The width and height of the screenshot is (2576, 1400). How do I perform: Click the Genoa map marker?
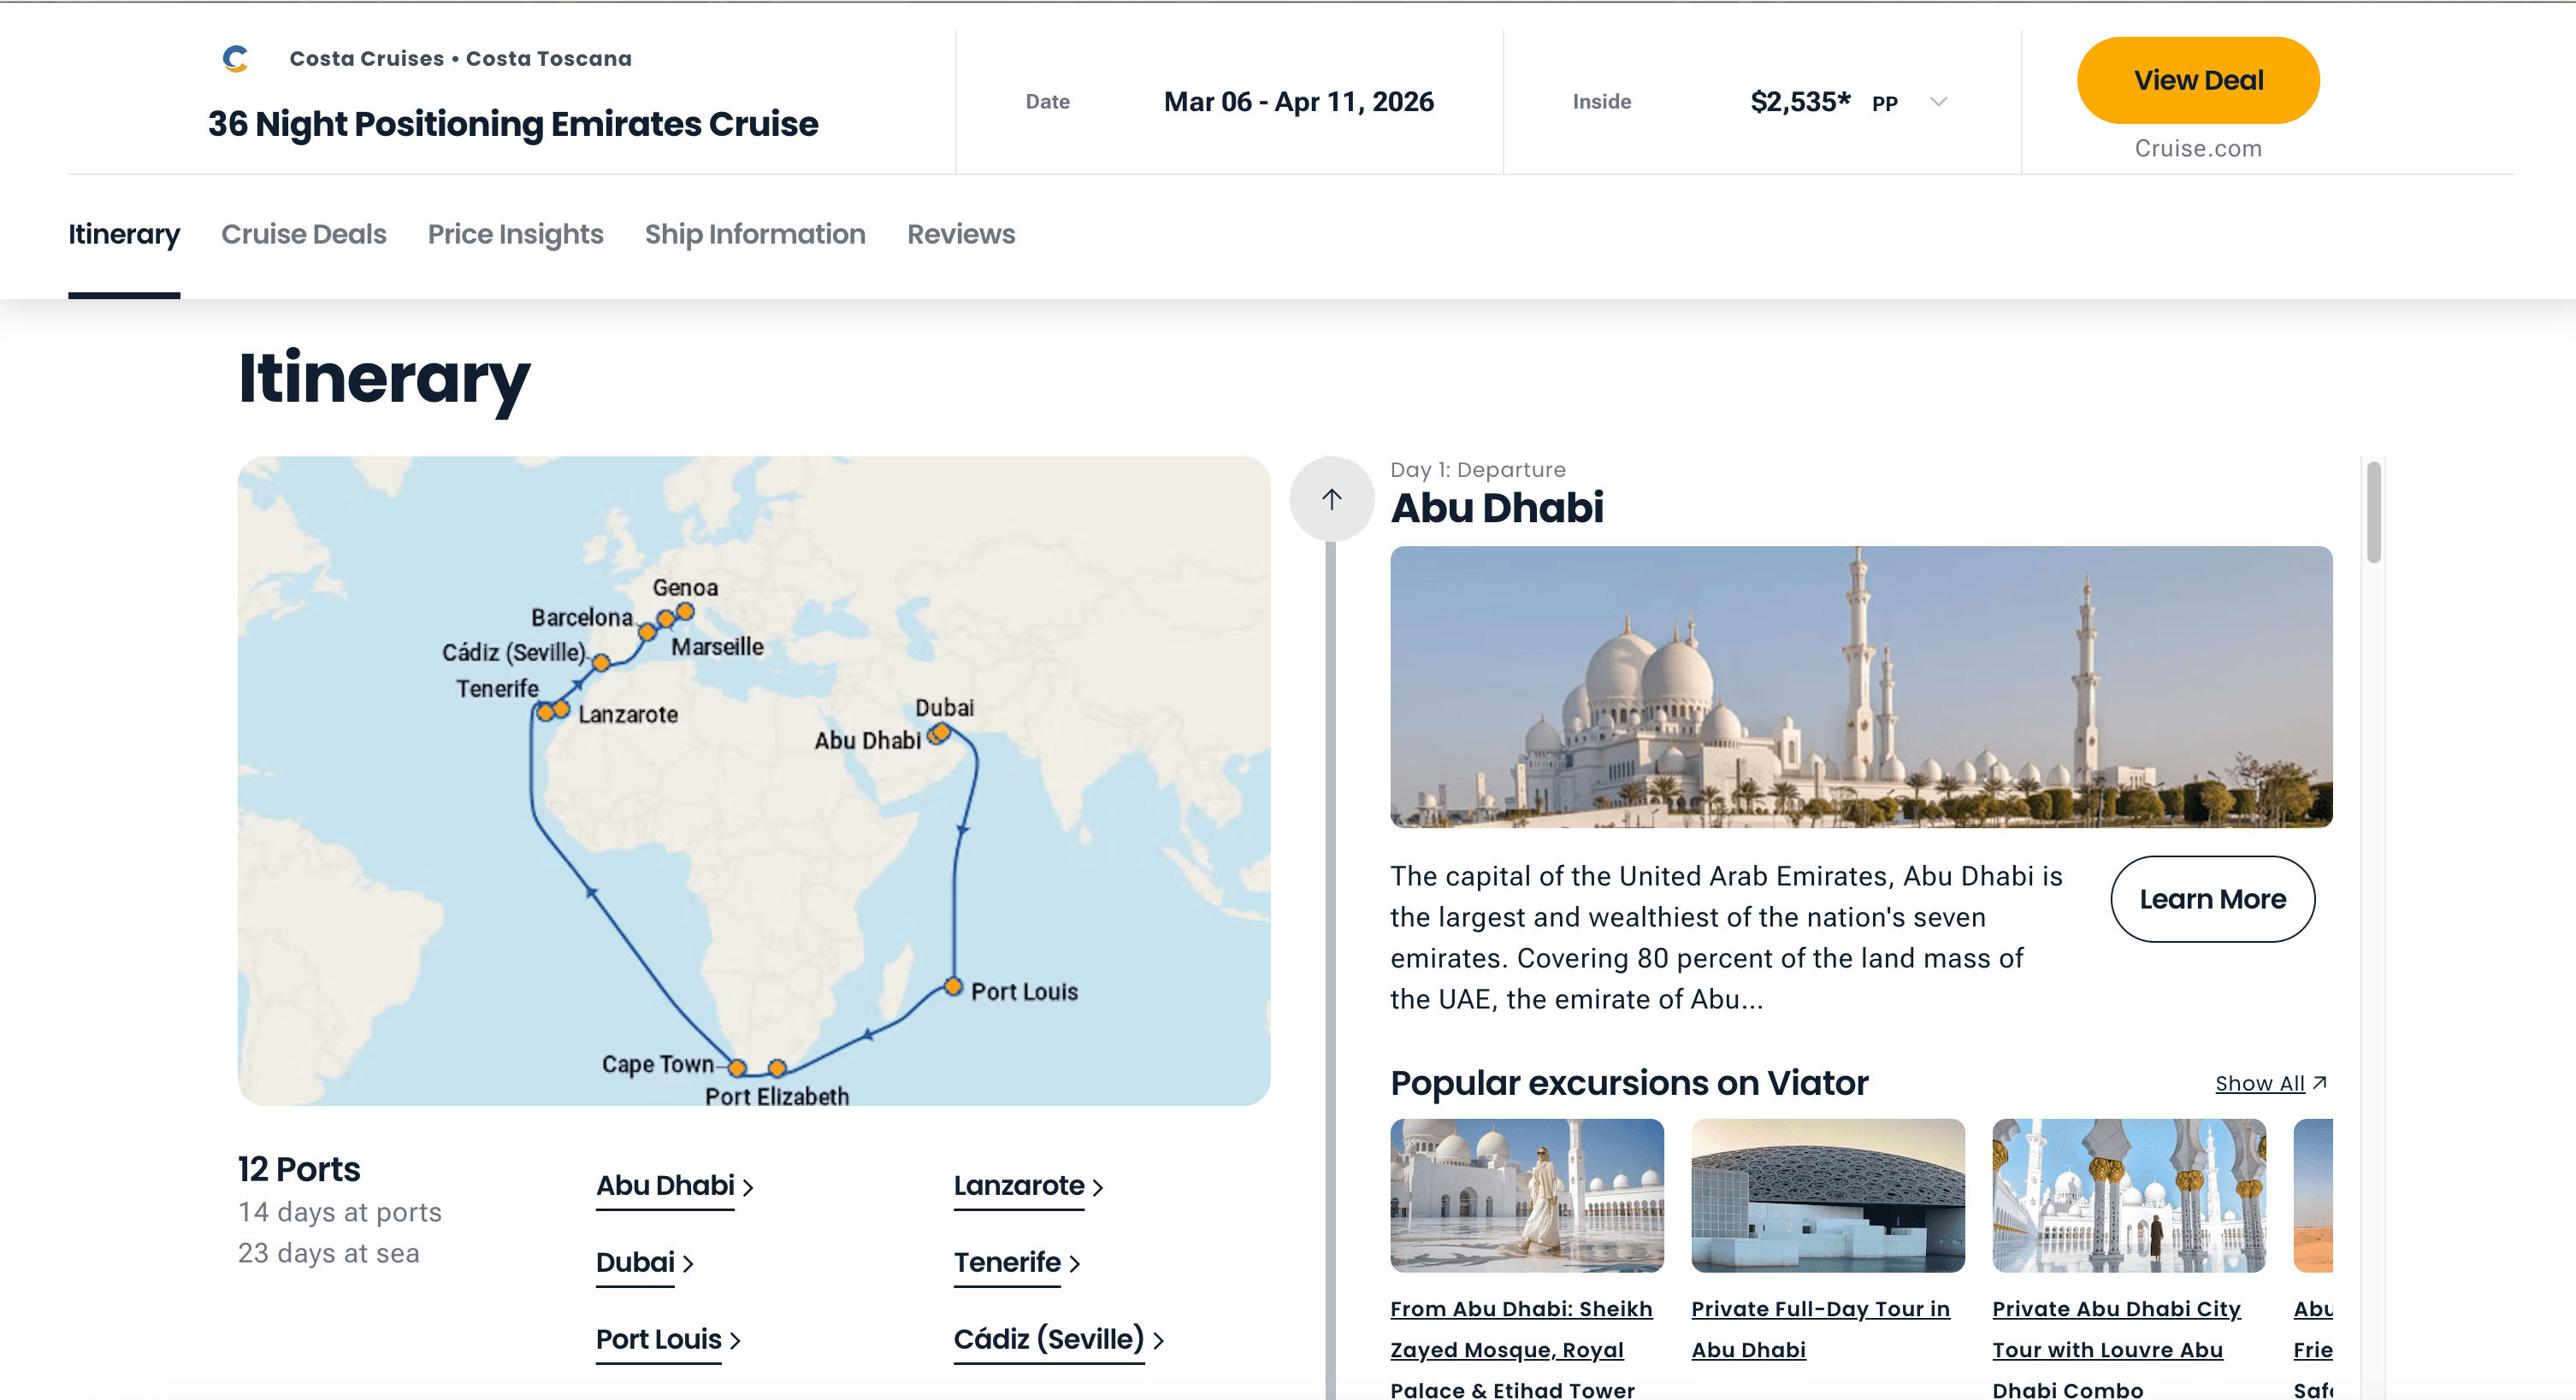pyautogui.click(x=685, y=610)
